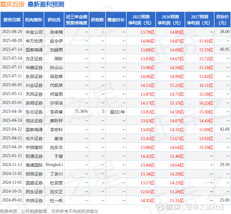The width and height of the screenshot is (231, 214).
Task: Click analyst name 刘越男
Action: pyautogui.click(x=56, y=50)
